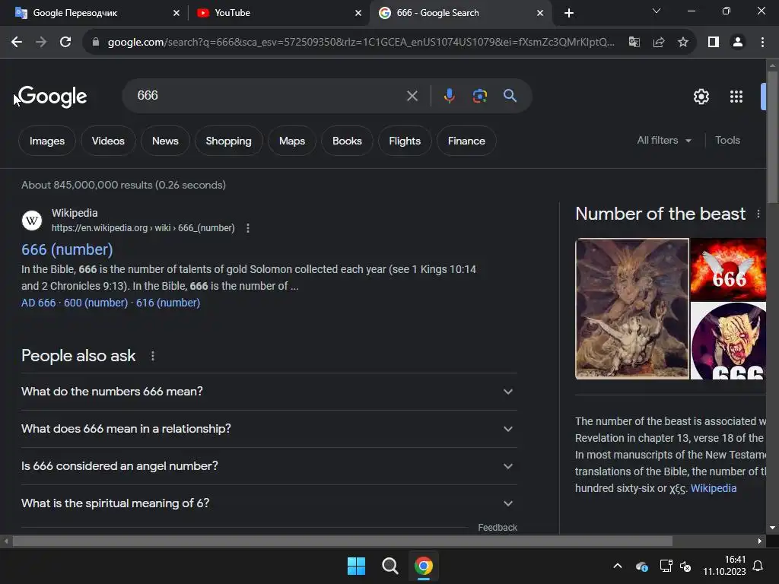
Task: Open Windows taskbar search
Action: (390, 566)
